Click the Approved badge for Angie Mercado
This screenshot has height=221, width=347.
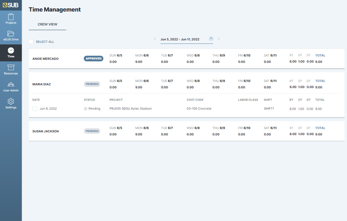pyautogui.click(x=93, y=58)
